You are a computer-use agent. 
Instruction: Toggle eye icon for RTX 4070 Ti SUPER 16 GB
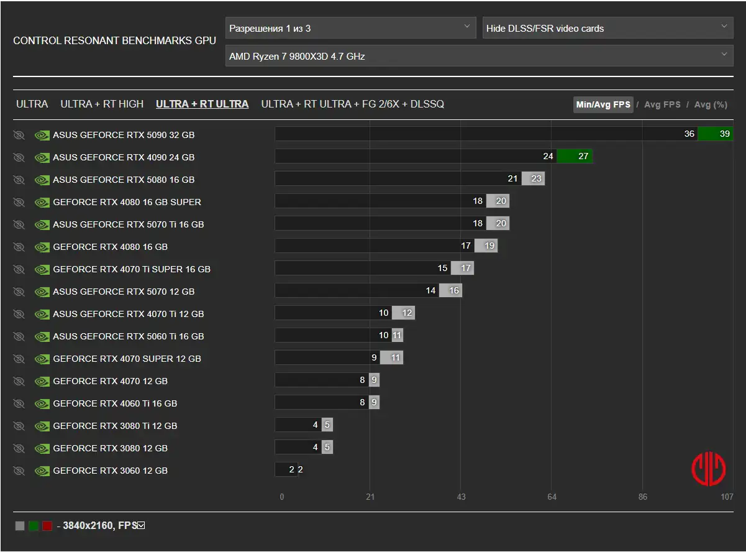[19, 269]
